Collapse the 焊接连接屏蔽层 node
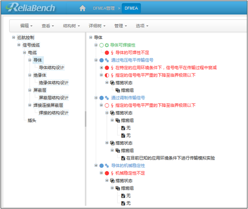The image size is (248, 209). tap(30, 105)
